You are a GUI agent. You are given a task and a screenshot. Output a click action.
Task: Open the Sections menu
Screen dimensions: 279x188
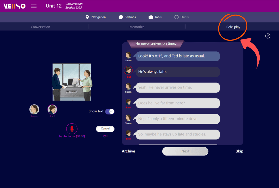click(x=127, y=17)
